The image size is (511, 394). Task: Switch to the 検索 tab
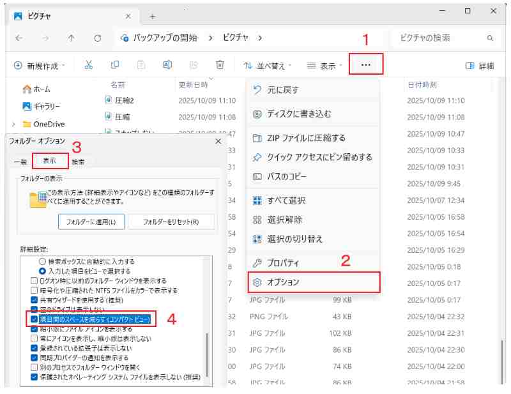point(78,162)
